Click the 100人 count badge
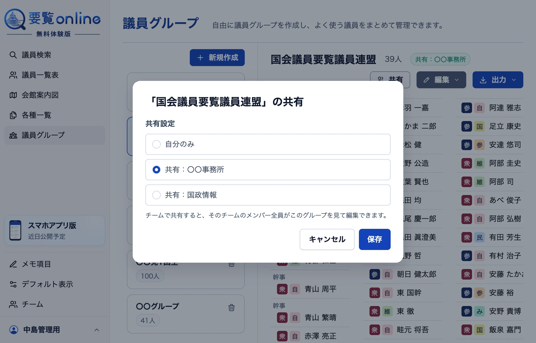 coord(150,276)
